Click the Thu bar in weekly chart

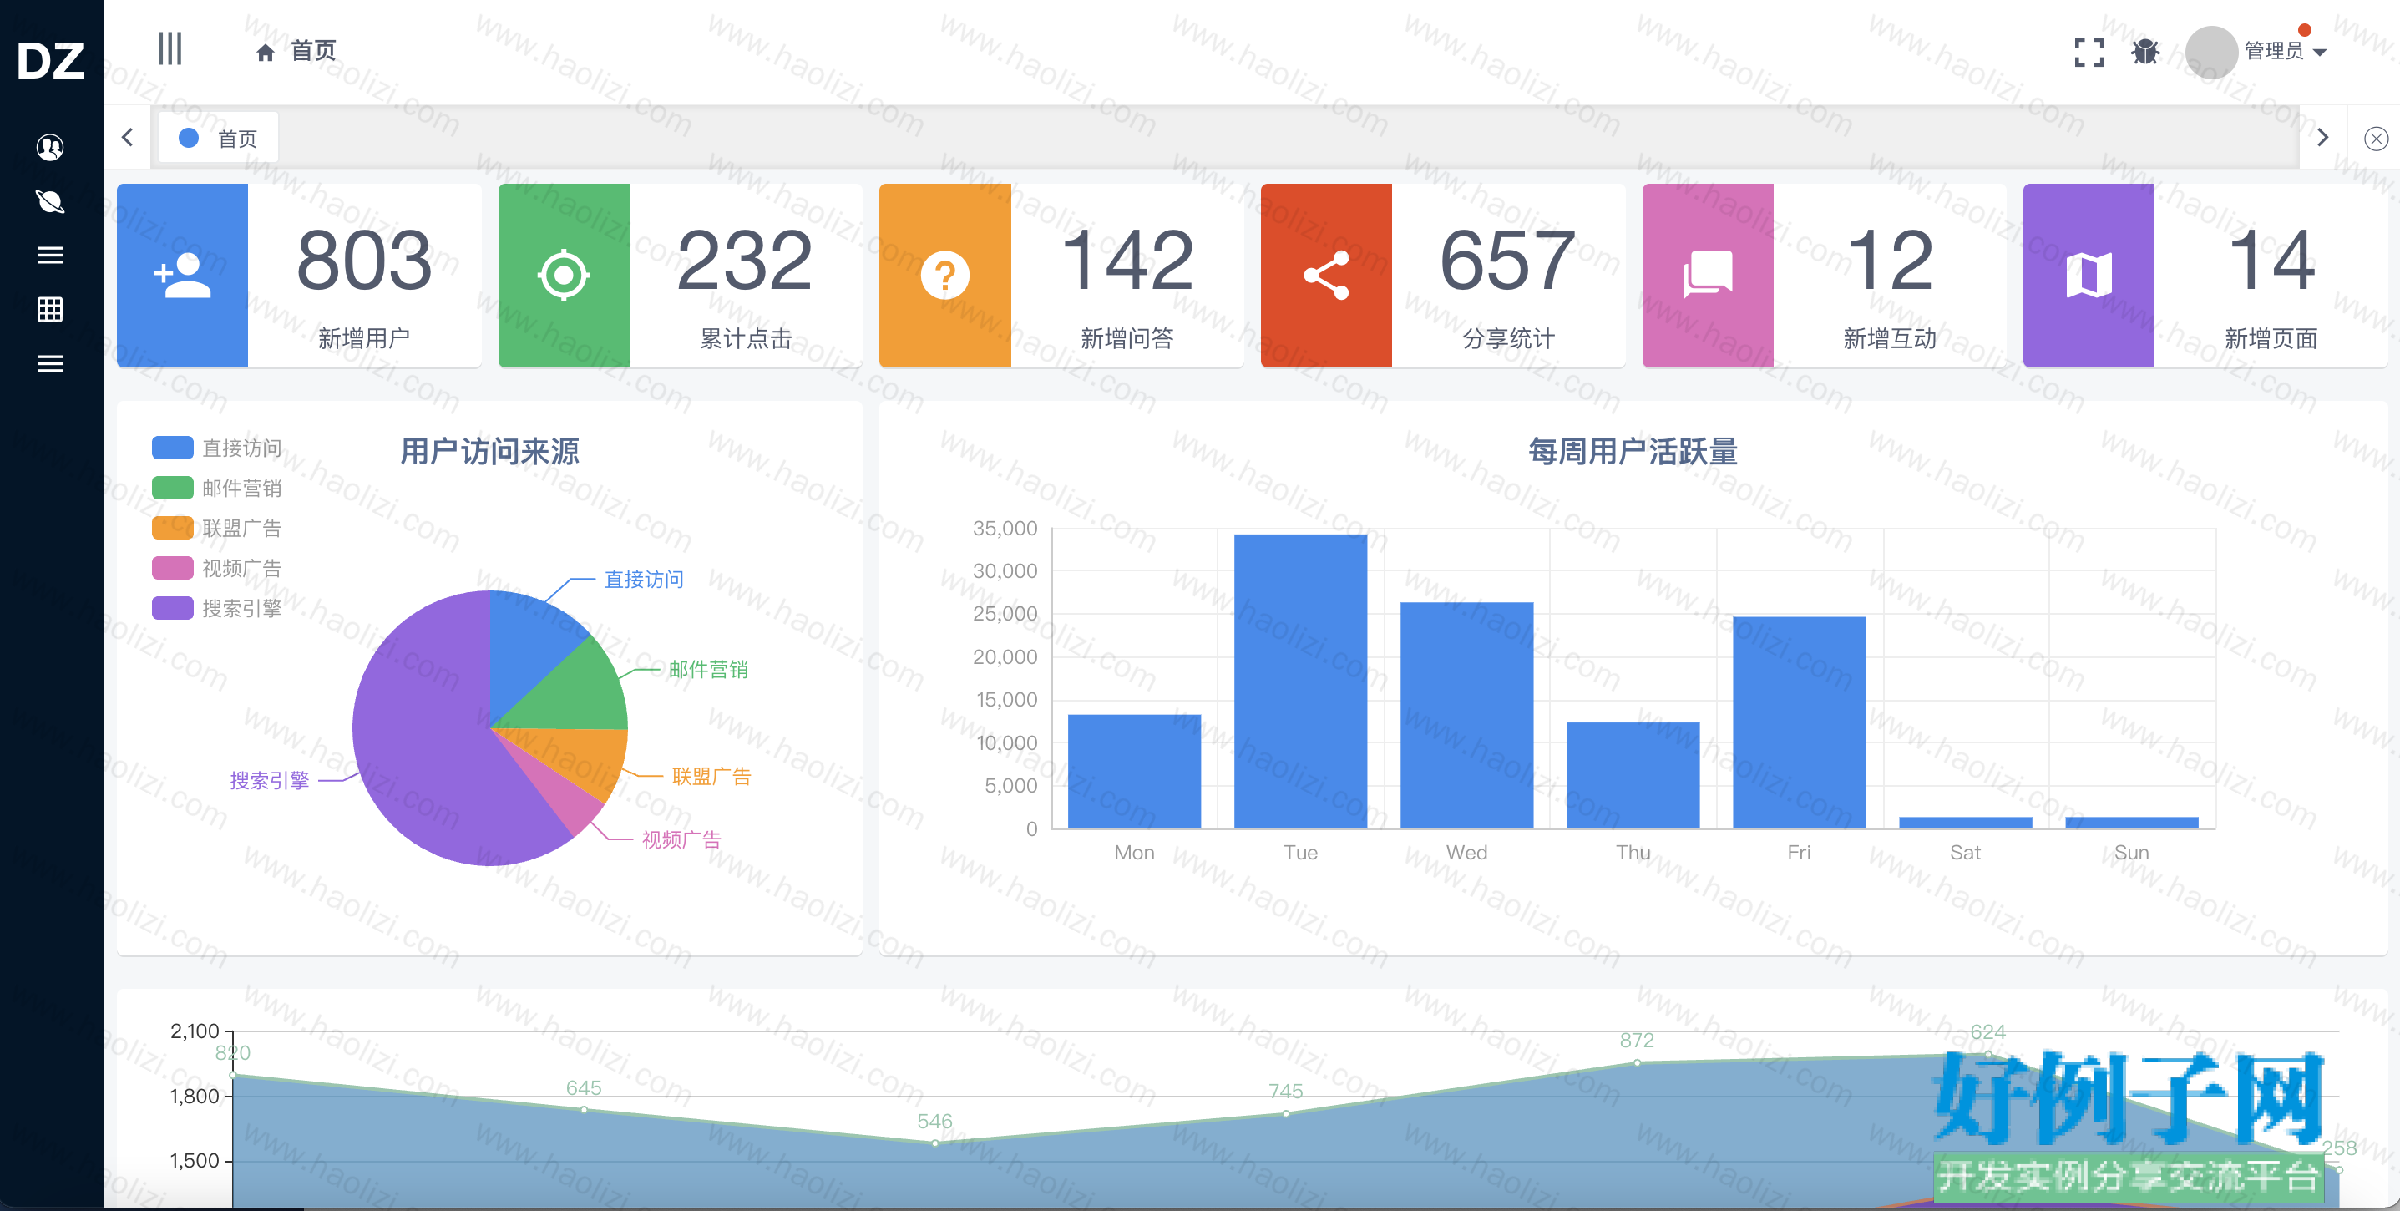click(1633, 775)
